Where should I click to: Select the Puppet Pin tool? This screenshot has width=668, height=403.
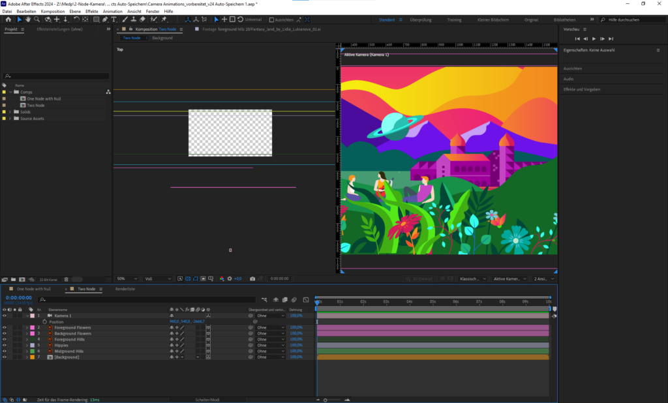click(x=162, y=20)
